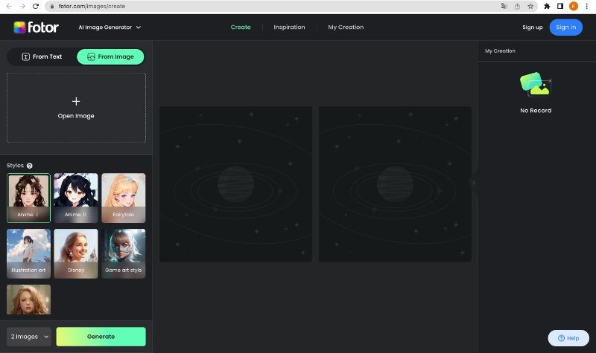
Task: Open the Help button
Action: tap(568, 338)
